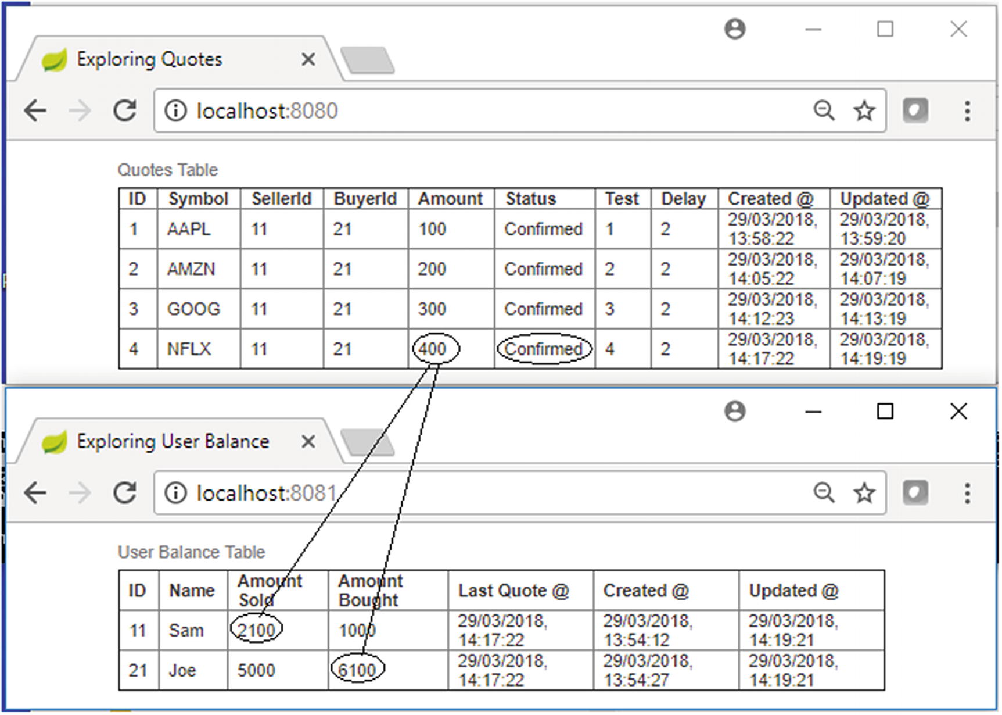Click the '13:54:27' created time in Joe's row

(637, 680)
